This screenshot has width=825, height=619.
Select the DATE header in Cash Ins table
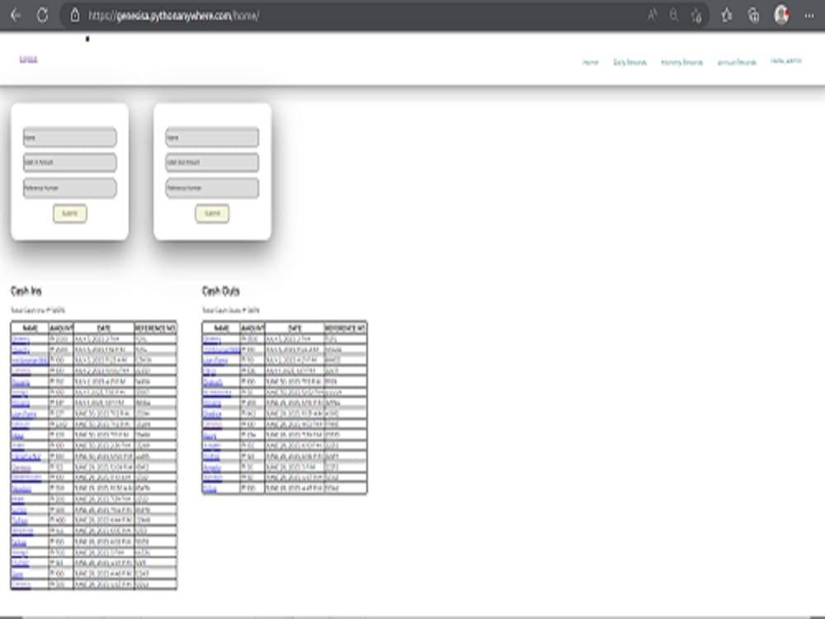[x=104, y=328]
